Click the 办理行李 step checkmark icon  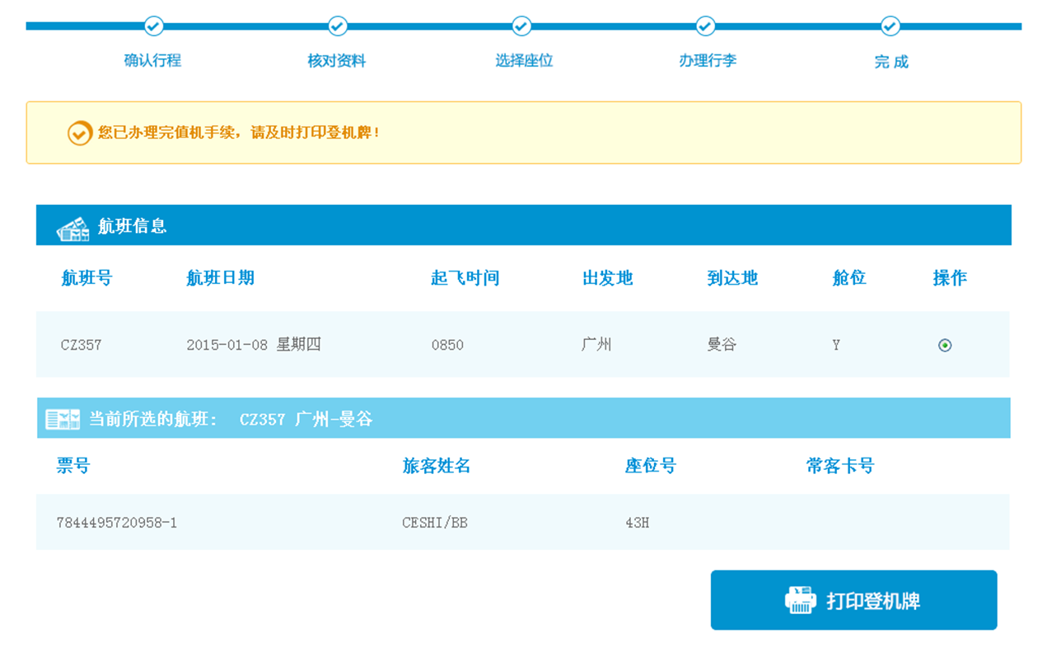pyautogui.click(x=705, y=26)
